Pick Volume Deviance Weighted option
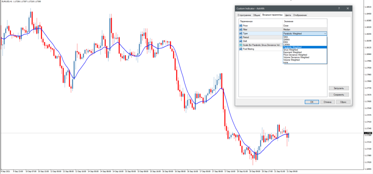This screenshot has height=174, width=373. (x=296, y=57)
